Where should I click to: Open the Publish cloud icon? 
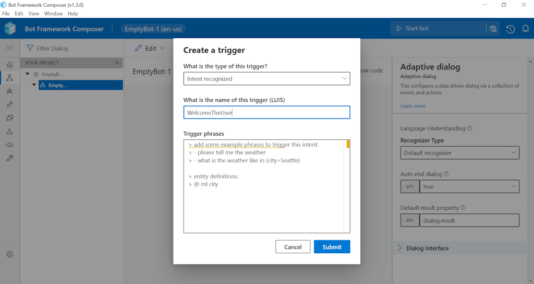coord(9,145)
